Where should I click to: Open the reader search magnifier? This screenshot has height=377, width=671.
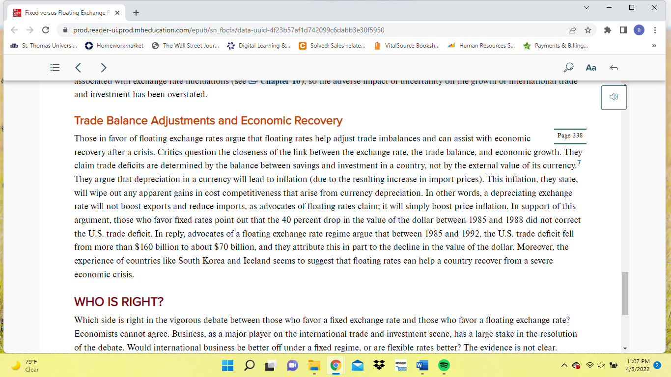pyautogui.click(x=568, y=67)
